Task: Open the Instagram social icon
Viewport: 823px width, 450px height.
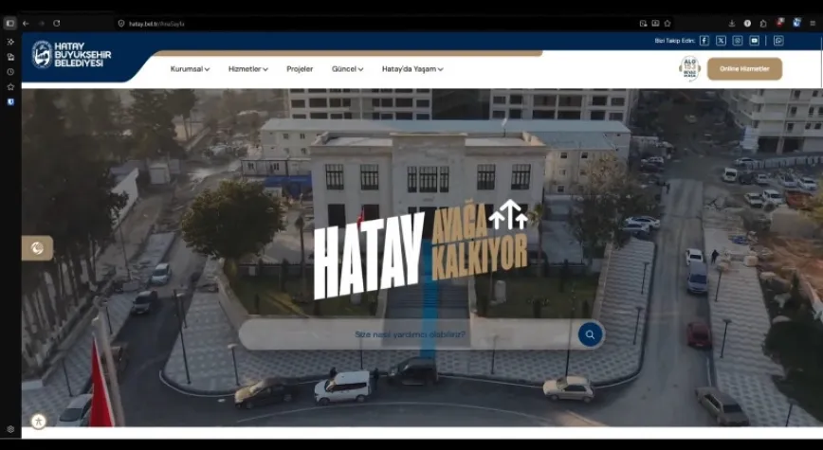Action: coord(738,41)
